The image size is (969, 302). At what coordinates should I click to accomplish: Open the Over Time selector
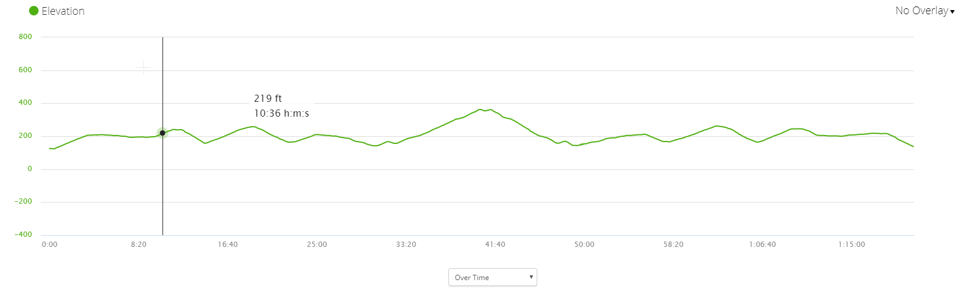point(492,277)
